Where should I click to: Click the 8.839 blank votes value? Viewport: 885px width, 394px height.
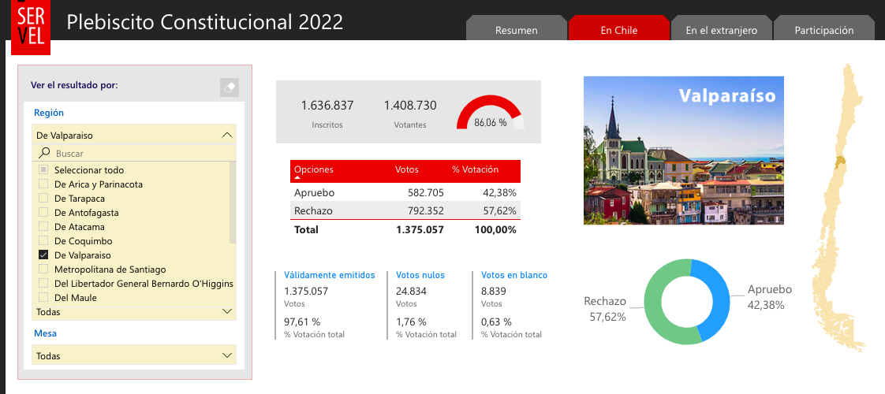click(x=494, y=292)
